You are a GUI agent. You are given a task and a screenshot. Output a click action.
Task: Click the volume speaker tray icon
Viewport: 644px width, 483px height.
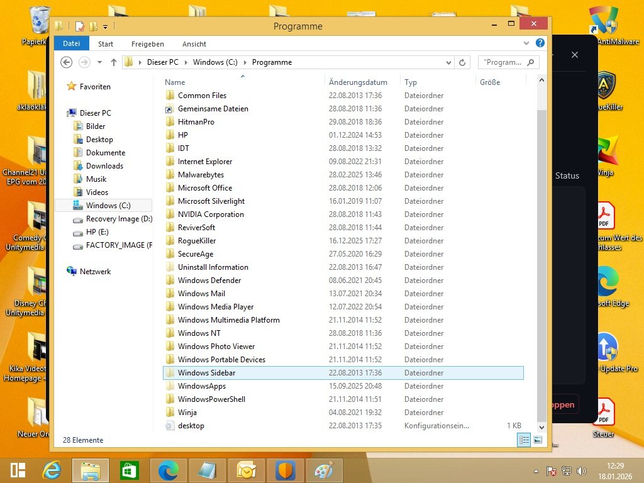click(x=582, y=470)
